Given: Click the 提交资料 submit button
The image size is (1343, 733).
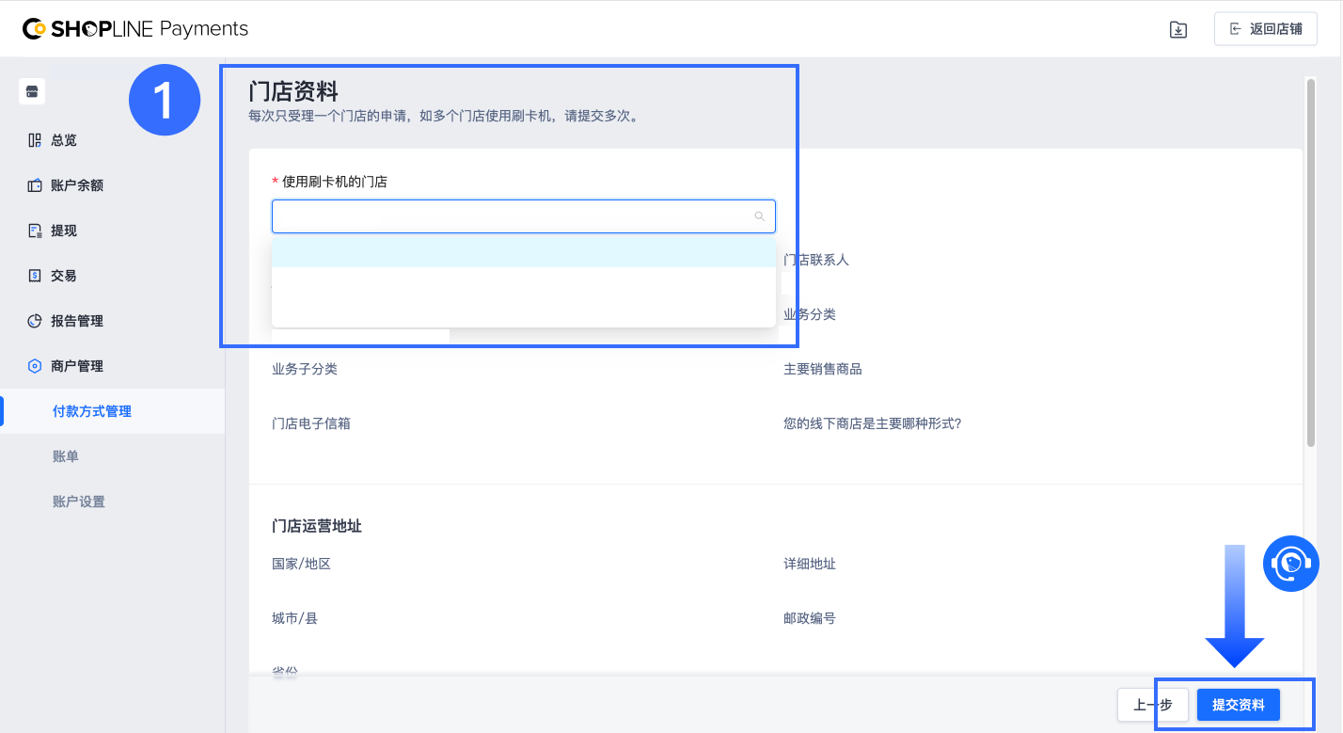Looking at the screenshot, I should pos(1238,705).
